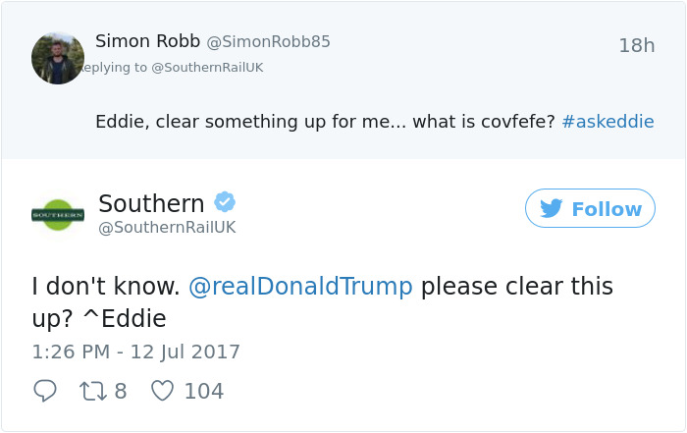This screenshot has height=433, width=687.
Task: Open the @SimonRobb85 handle
Action: tap(268, 42)
